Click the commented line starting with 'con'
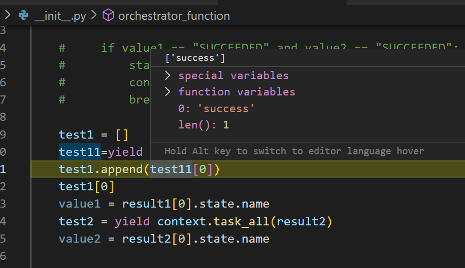The image size is (465, 268). (x=105, y=83)
